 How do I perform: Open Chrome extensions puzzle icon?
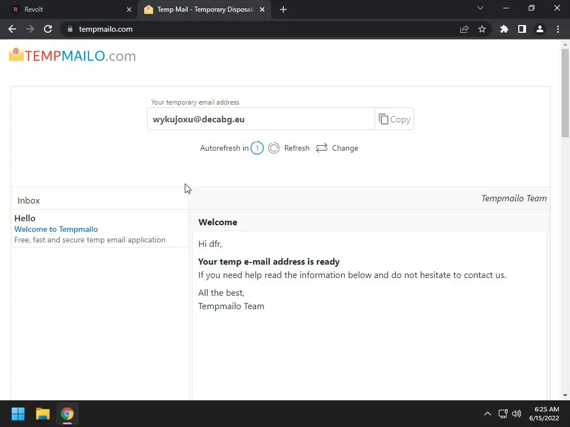[504, 29]
